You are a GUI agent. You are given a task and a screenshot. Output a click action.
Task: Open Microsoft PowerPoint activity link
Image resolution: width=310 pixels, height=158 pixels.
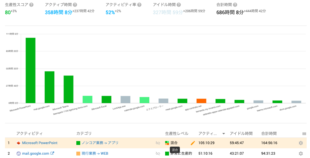click(40, 143)
